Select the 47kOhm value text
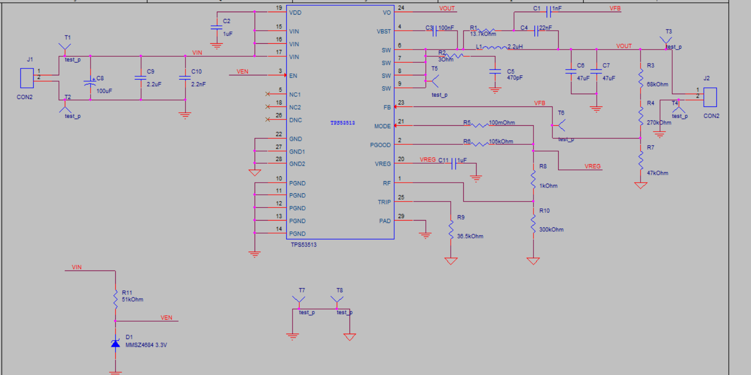This screenshot has width=751, height=375. [x=658, y=173]
